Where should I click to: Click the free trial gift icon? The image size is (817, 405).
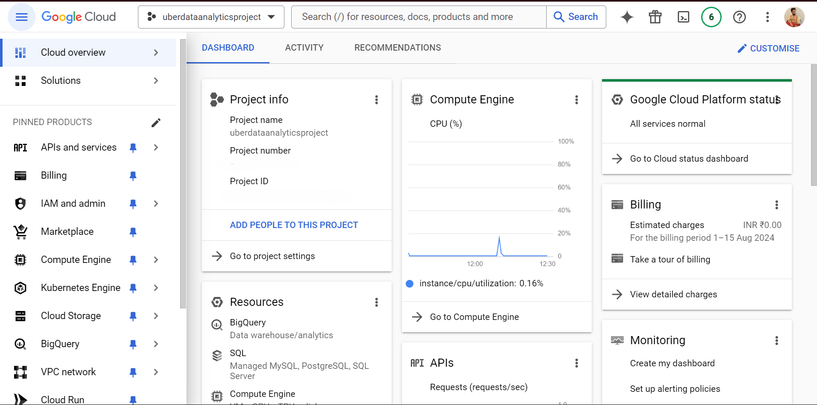(x=655, y=17)
